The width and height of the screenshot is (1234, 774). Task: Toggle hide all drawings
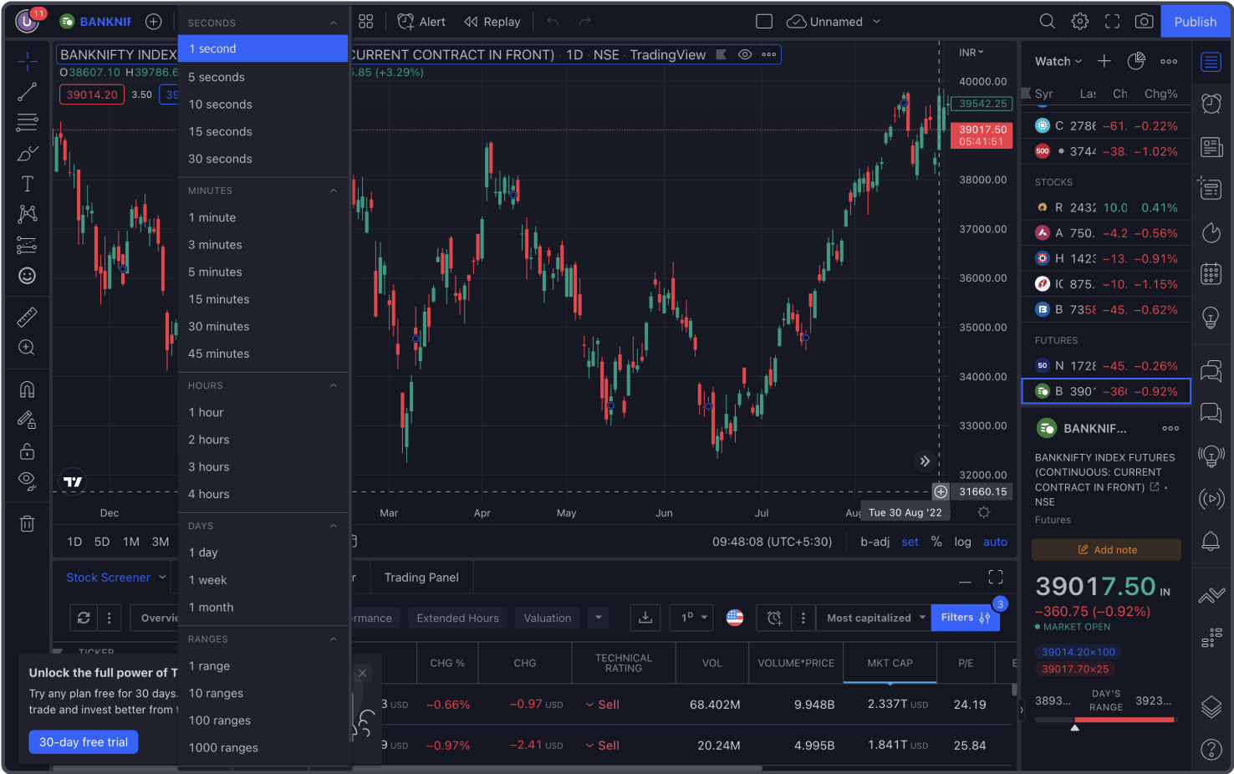click(27, 481)
